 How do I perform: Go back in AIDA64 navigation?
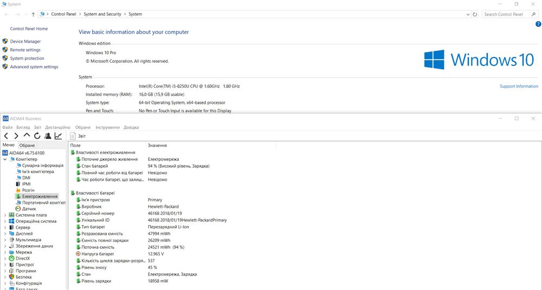point(6,136)
